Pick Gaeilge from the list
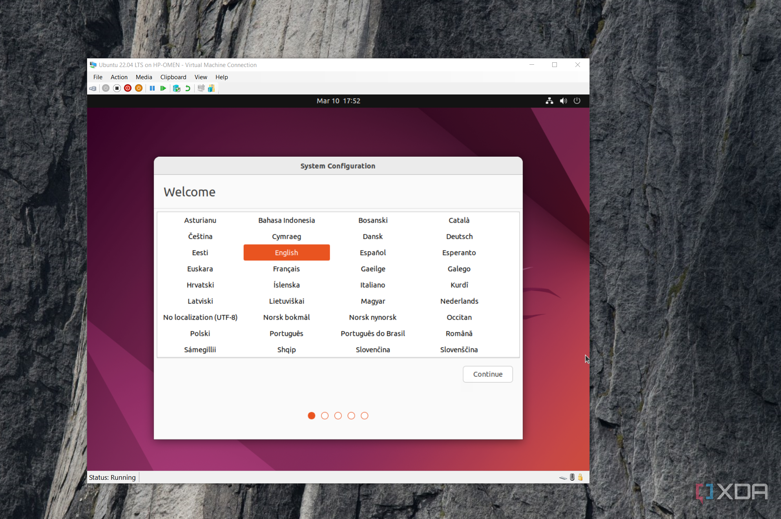The image size is (781, 519). 373,269
